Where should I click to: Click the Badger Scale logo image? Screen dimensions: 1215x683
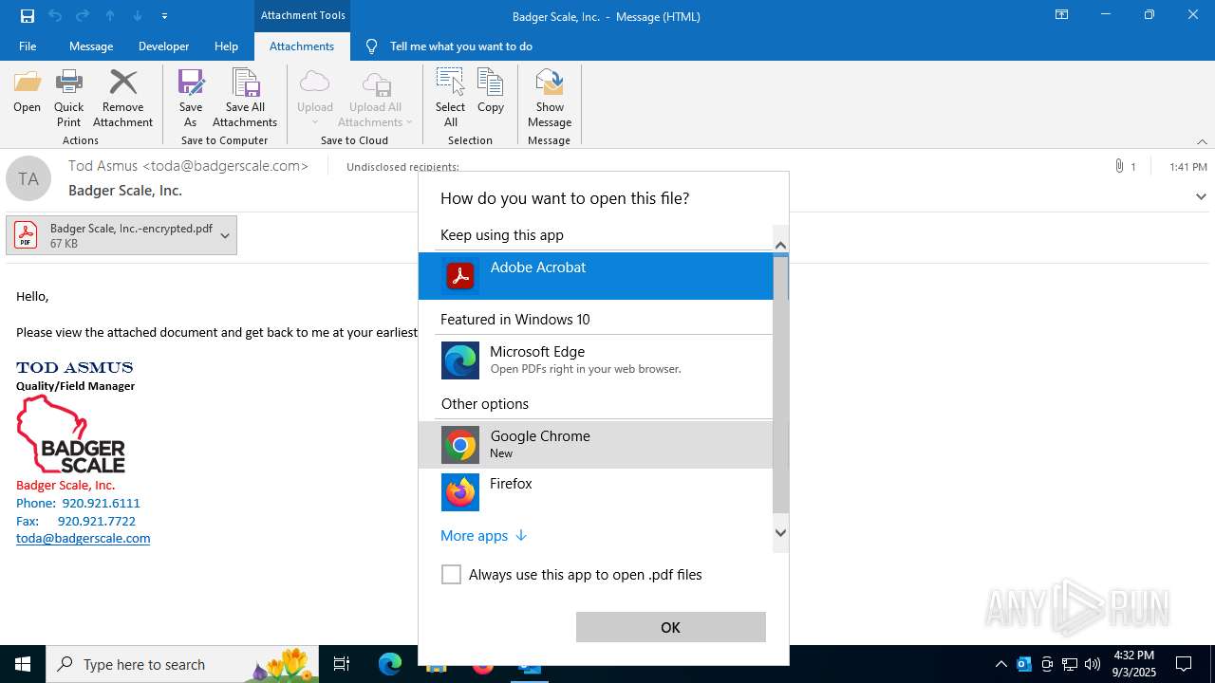click(x=71, y=434)
